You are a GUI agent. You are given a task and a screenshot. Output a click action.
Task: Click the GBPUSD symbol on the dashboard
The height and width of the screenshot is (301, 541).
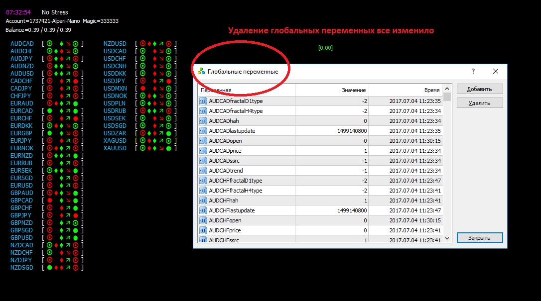[22, 238]
